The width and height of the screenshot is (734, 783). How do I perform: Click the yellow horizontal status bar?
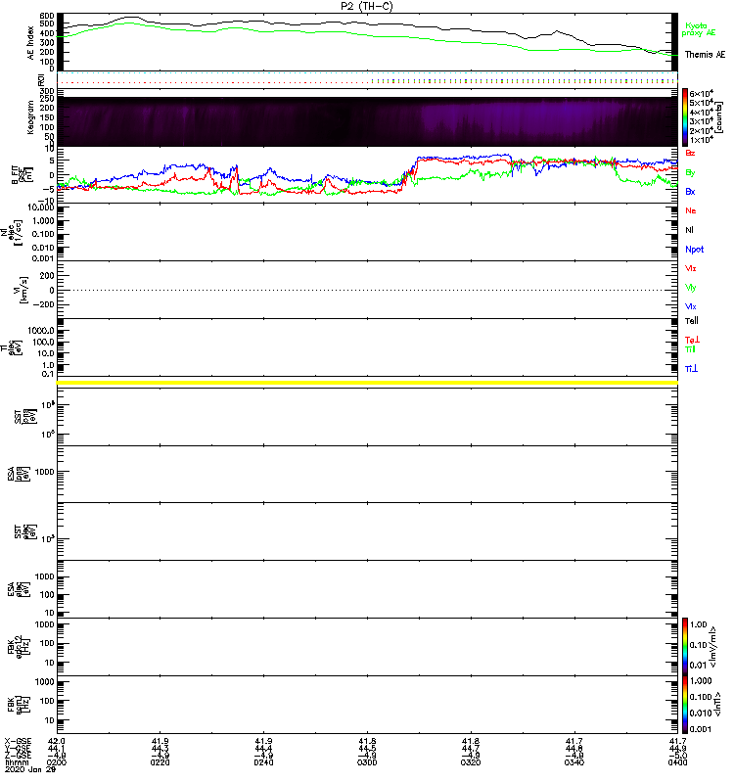[x=367, y=383]
